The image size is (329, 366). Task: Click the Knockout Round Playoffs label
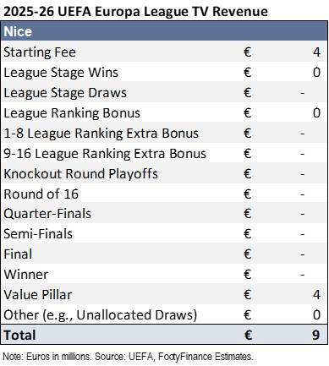tap(80, 174)
